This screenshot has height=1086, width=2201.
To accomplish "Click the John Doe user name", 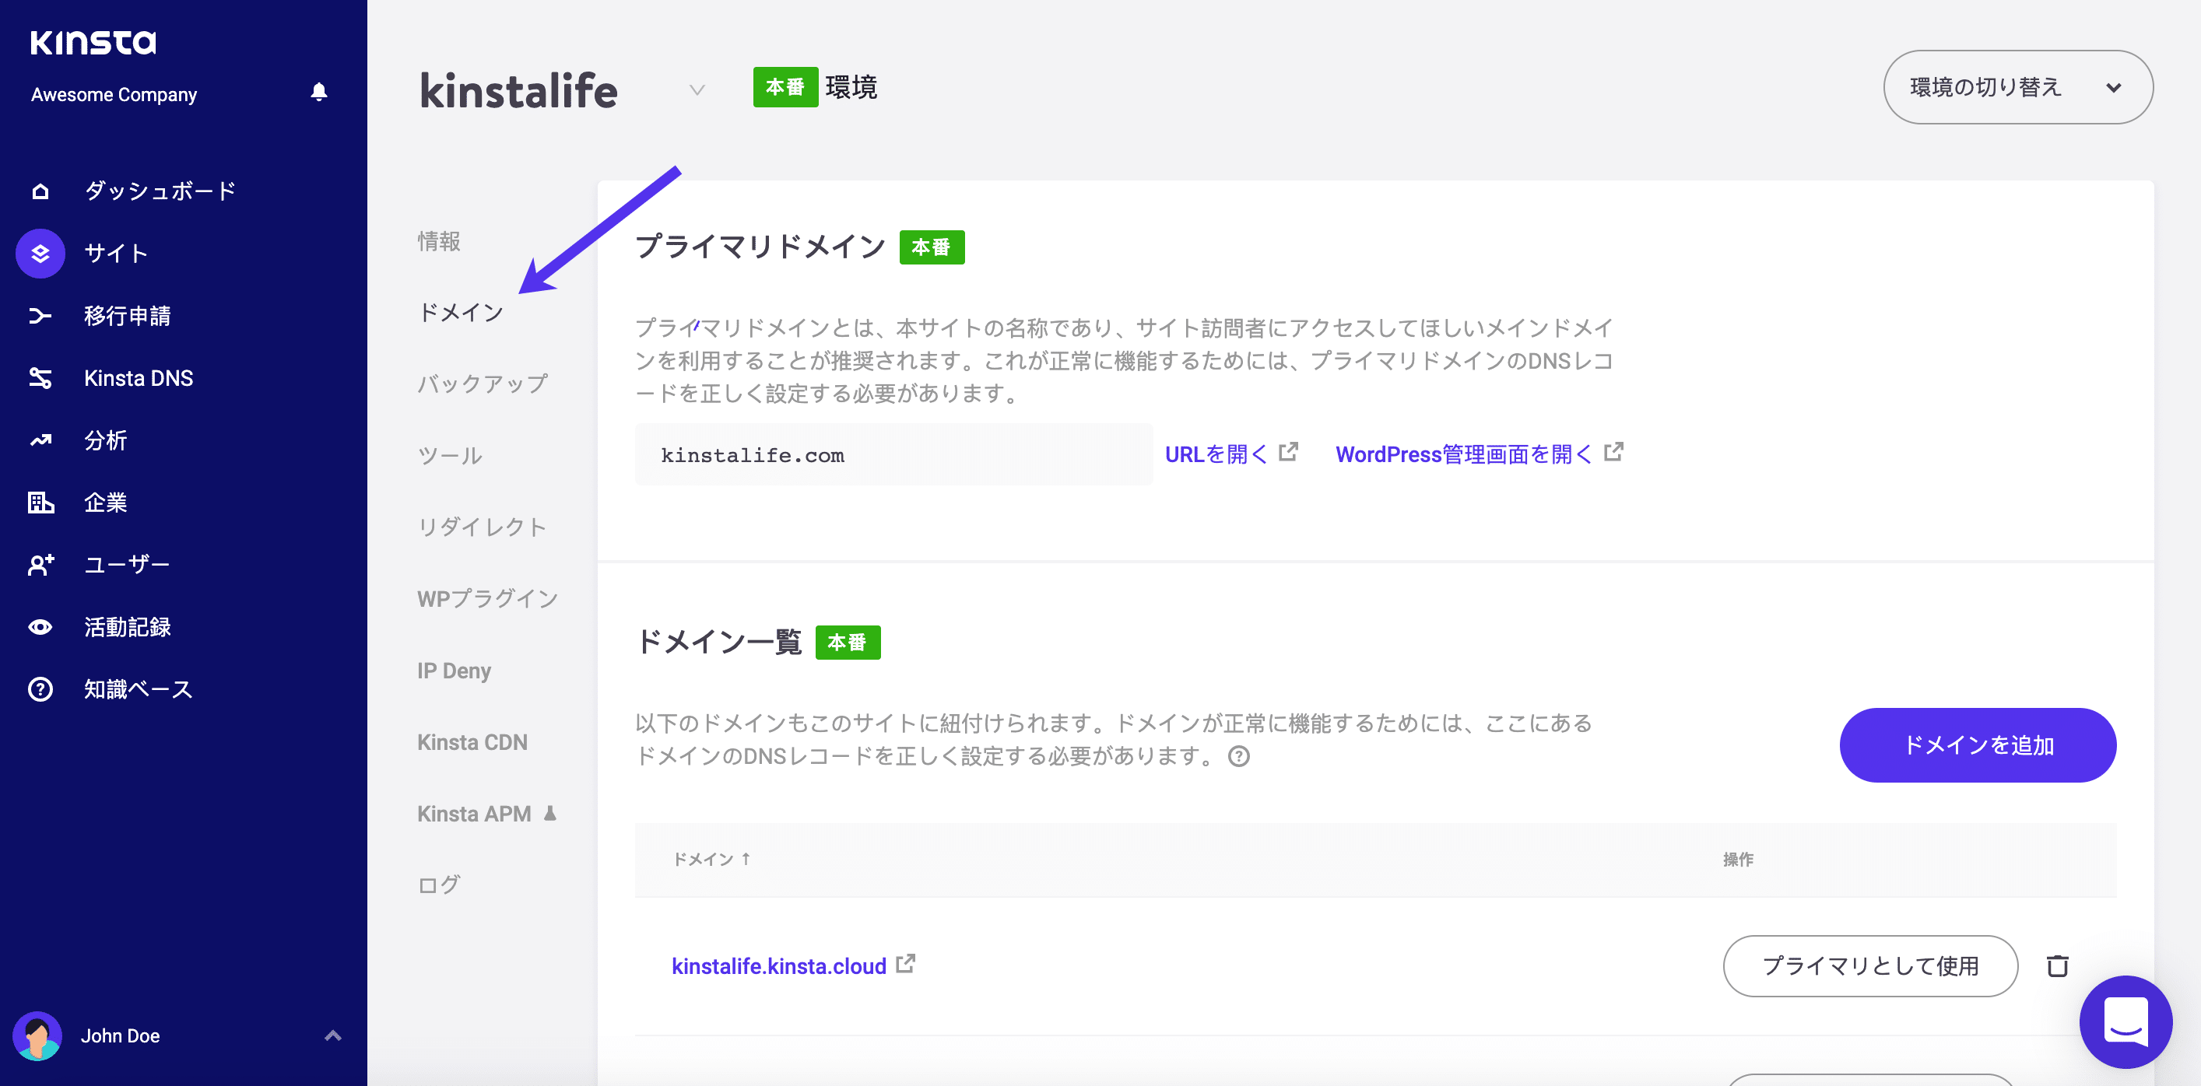I will click(x=121, y=1035).
